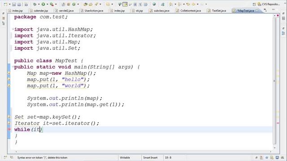This screenshot has width=287, height=161.
Task: Click the Next Annotation icon
Action: tap(171, 4)
